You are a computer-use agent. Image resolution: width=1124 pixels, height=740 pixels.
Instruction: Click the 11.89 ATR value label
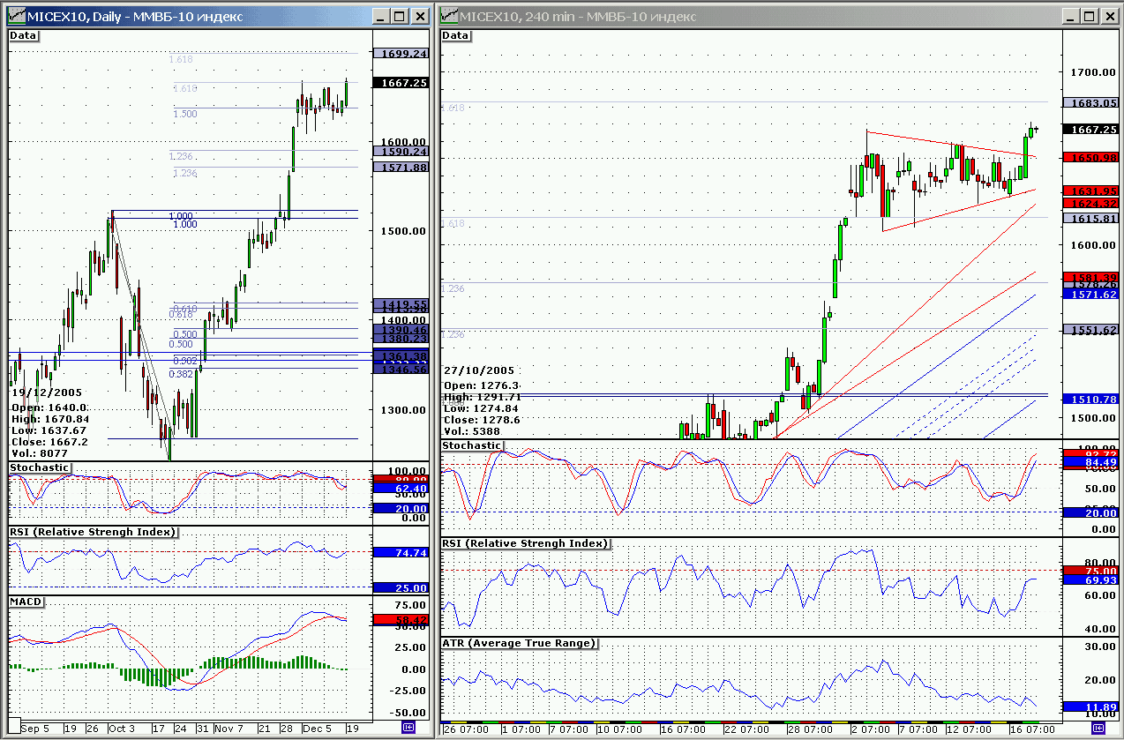click(1091, 707)
